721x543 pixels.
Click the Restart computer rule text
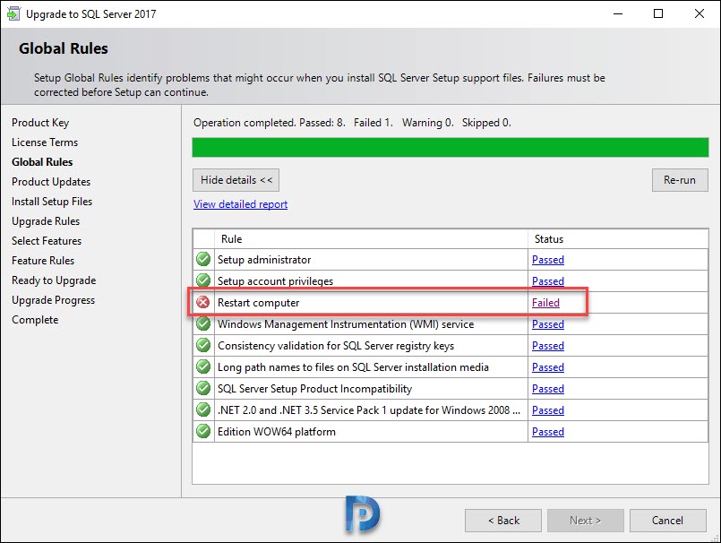(259, 303)
